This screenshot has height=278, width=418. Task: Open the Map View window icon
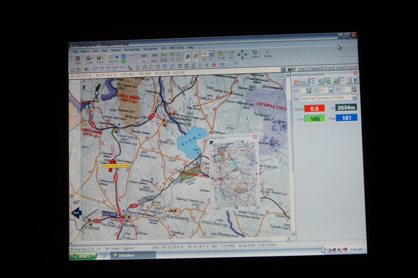196,56
